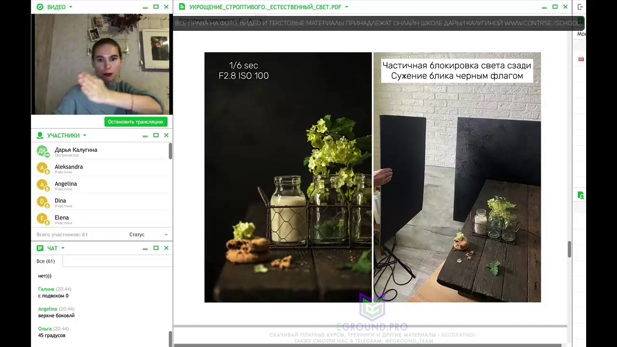The image size is (617, 347).
Task: Click the Всего участников: 61 counter
Action: [62, 235]
